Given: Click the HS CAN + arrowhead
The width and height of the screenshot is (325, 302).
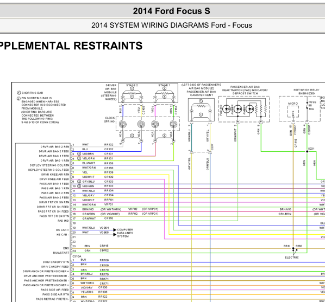Looking at the screenshot, I should click(x=115, y=230).
